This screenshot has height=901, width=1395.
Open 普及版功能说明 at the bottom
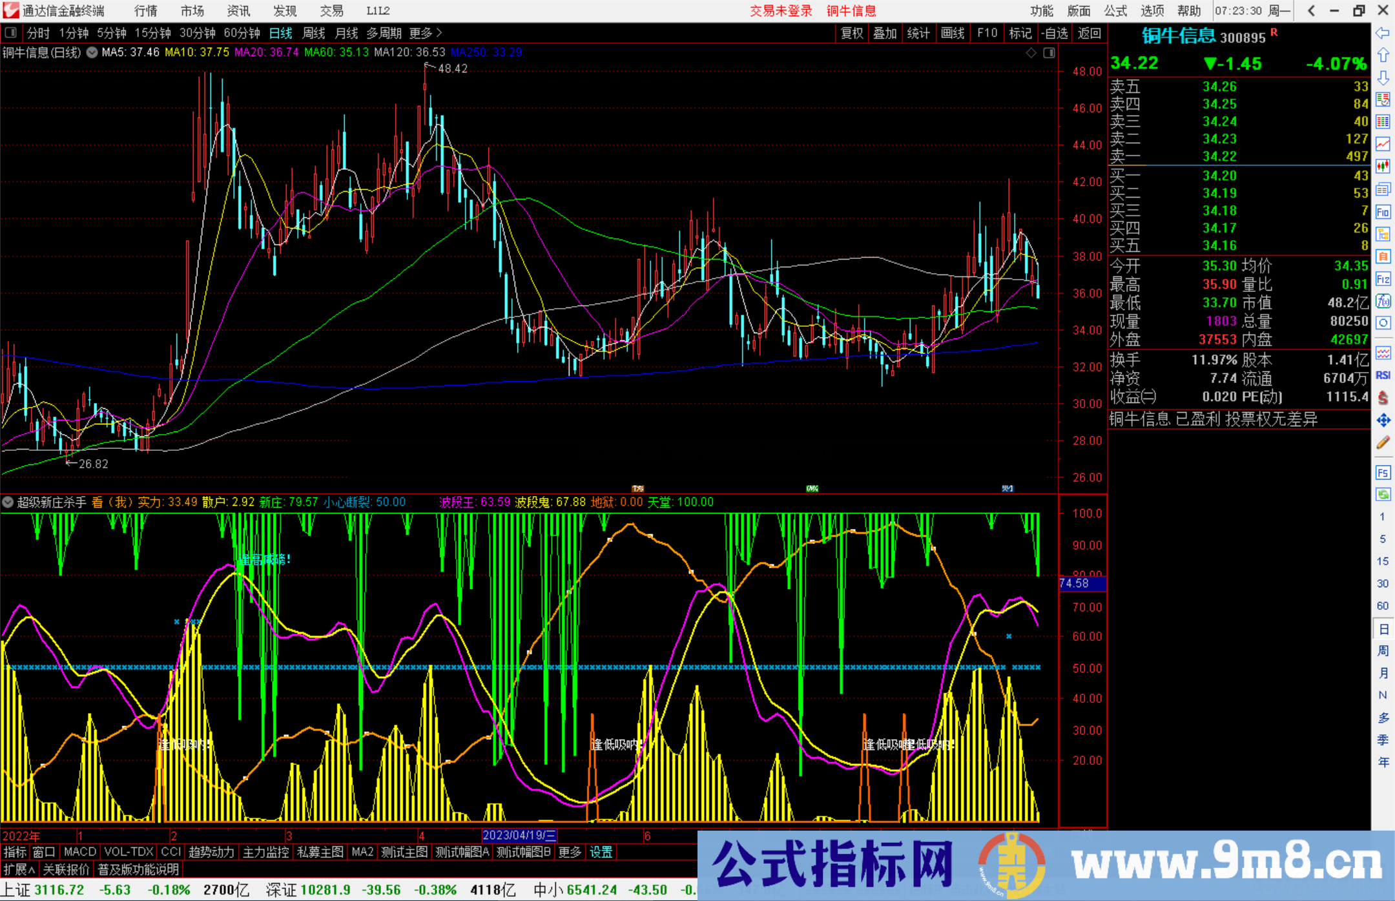[138, 869]
